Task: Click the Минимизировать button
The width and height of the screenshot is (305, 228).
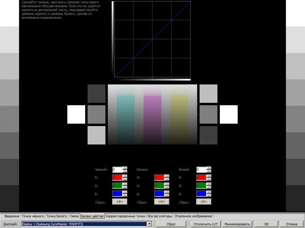Action: (x=237, y=224)
